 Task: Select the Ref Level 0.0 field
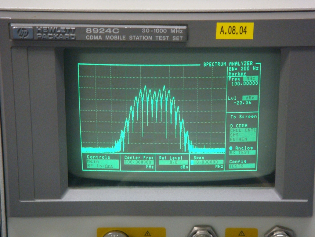click(x=173, y=162)
